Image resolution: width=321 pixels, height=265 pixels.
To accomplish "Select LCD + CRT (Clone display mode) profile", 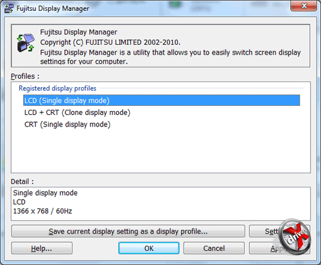I will (x=77, y=112).
